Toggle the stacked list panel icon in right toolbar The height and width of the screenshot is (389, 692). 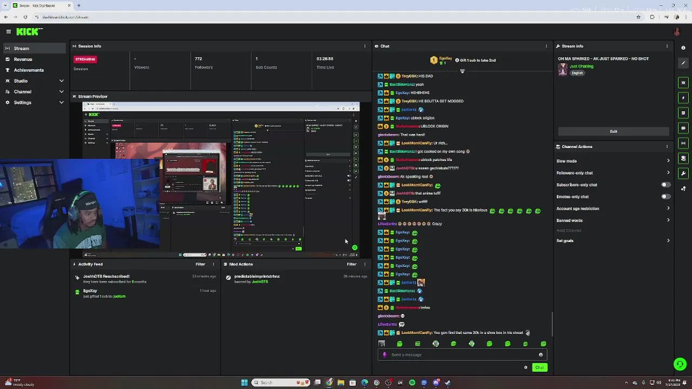coord(683,158)
